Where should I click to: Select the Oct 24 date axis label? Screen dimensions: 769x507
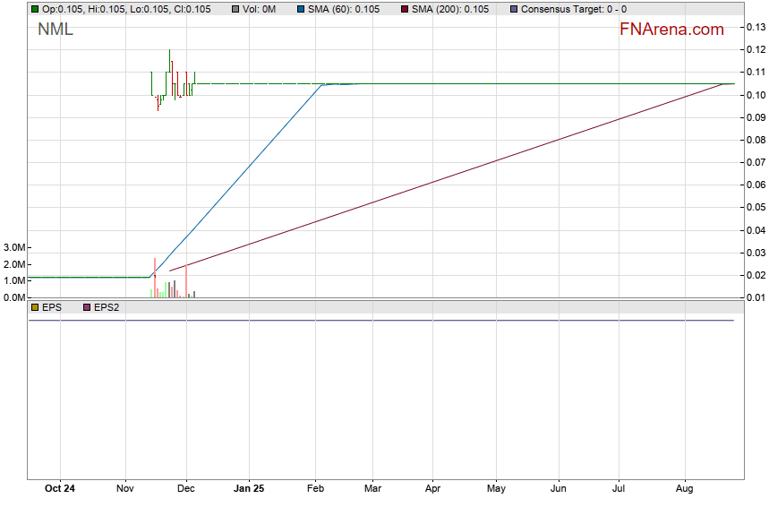tap(60, 489)
